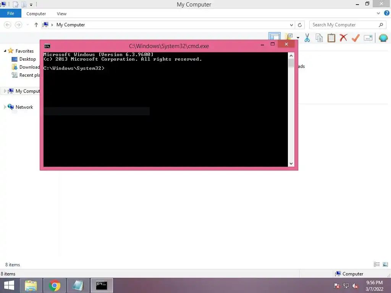The image size is (391, 293).
Task: Open the View ribbon tab
Action: [x=61, y=14]
